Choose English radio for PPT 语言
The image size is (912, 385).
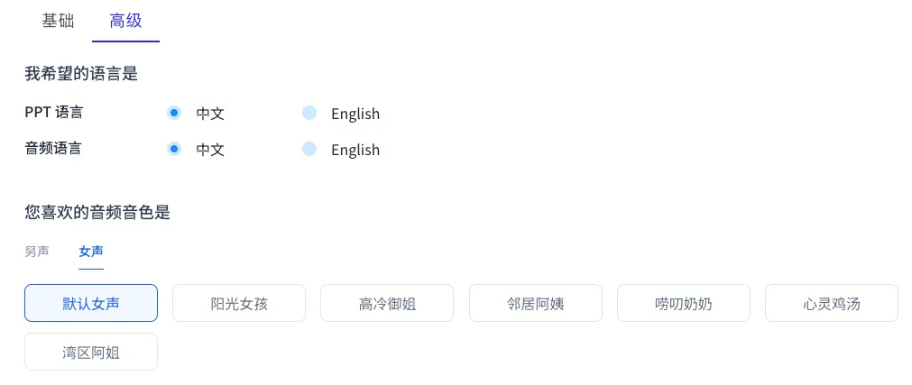click(x=309, y=113)
